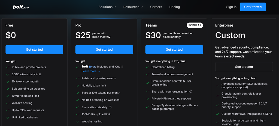Click the checkmark beside Custom workflows, integrations & SLAs
The width and height of the screenshot is (279, 126).
(217, 114)
